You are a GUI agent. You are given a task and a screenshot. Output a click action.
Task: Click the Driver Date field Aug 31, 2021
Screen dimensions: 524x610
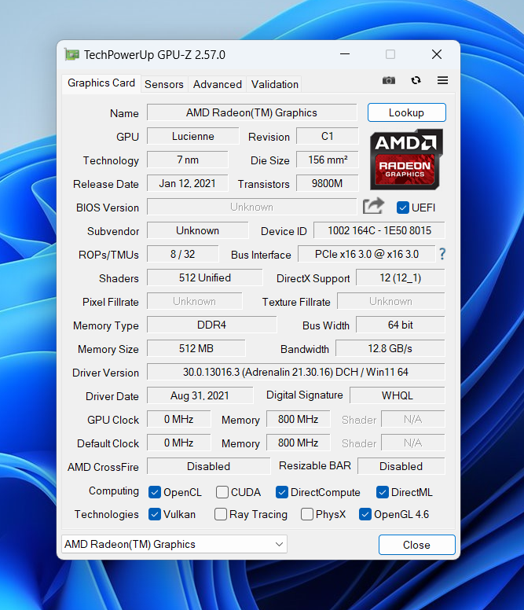(x=200, y=395)
